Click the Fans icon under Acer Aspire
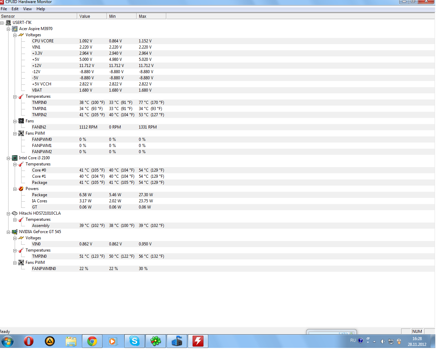The height and width of the screenshot is (350, 437). coord(21,121)
